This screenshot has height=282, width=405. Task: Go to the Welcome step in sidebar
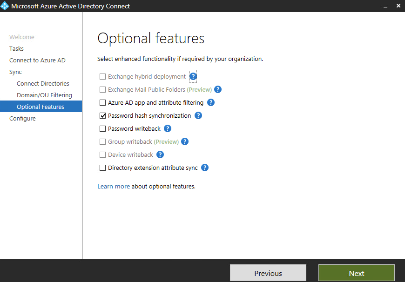[x=22, y=37]
